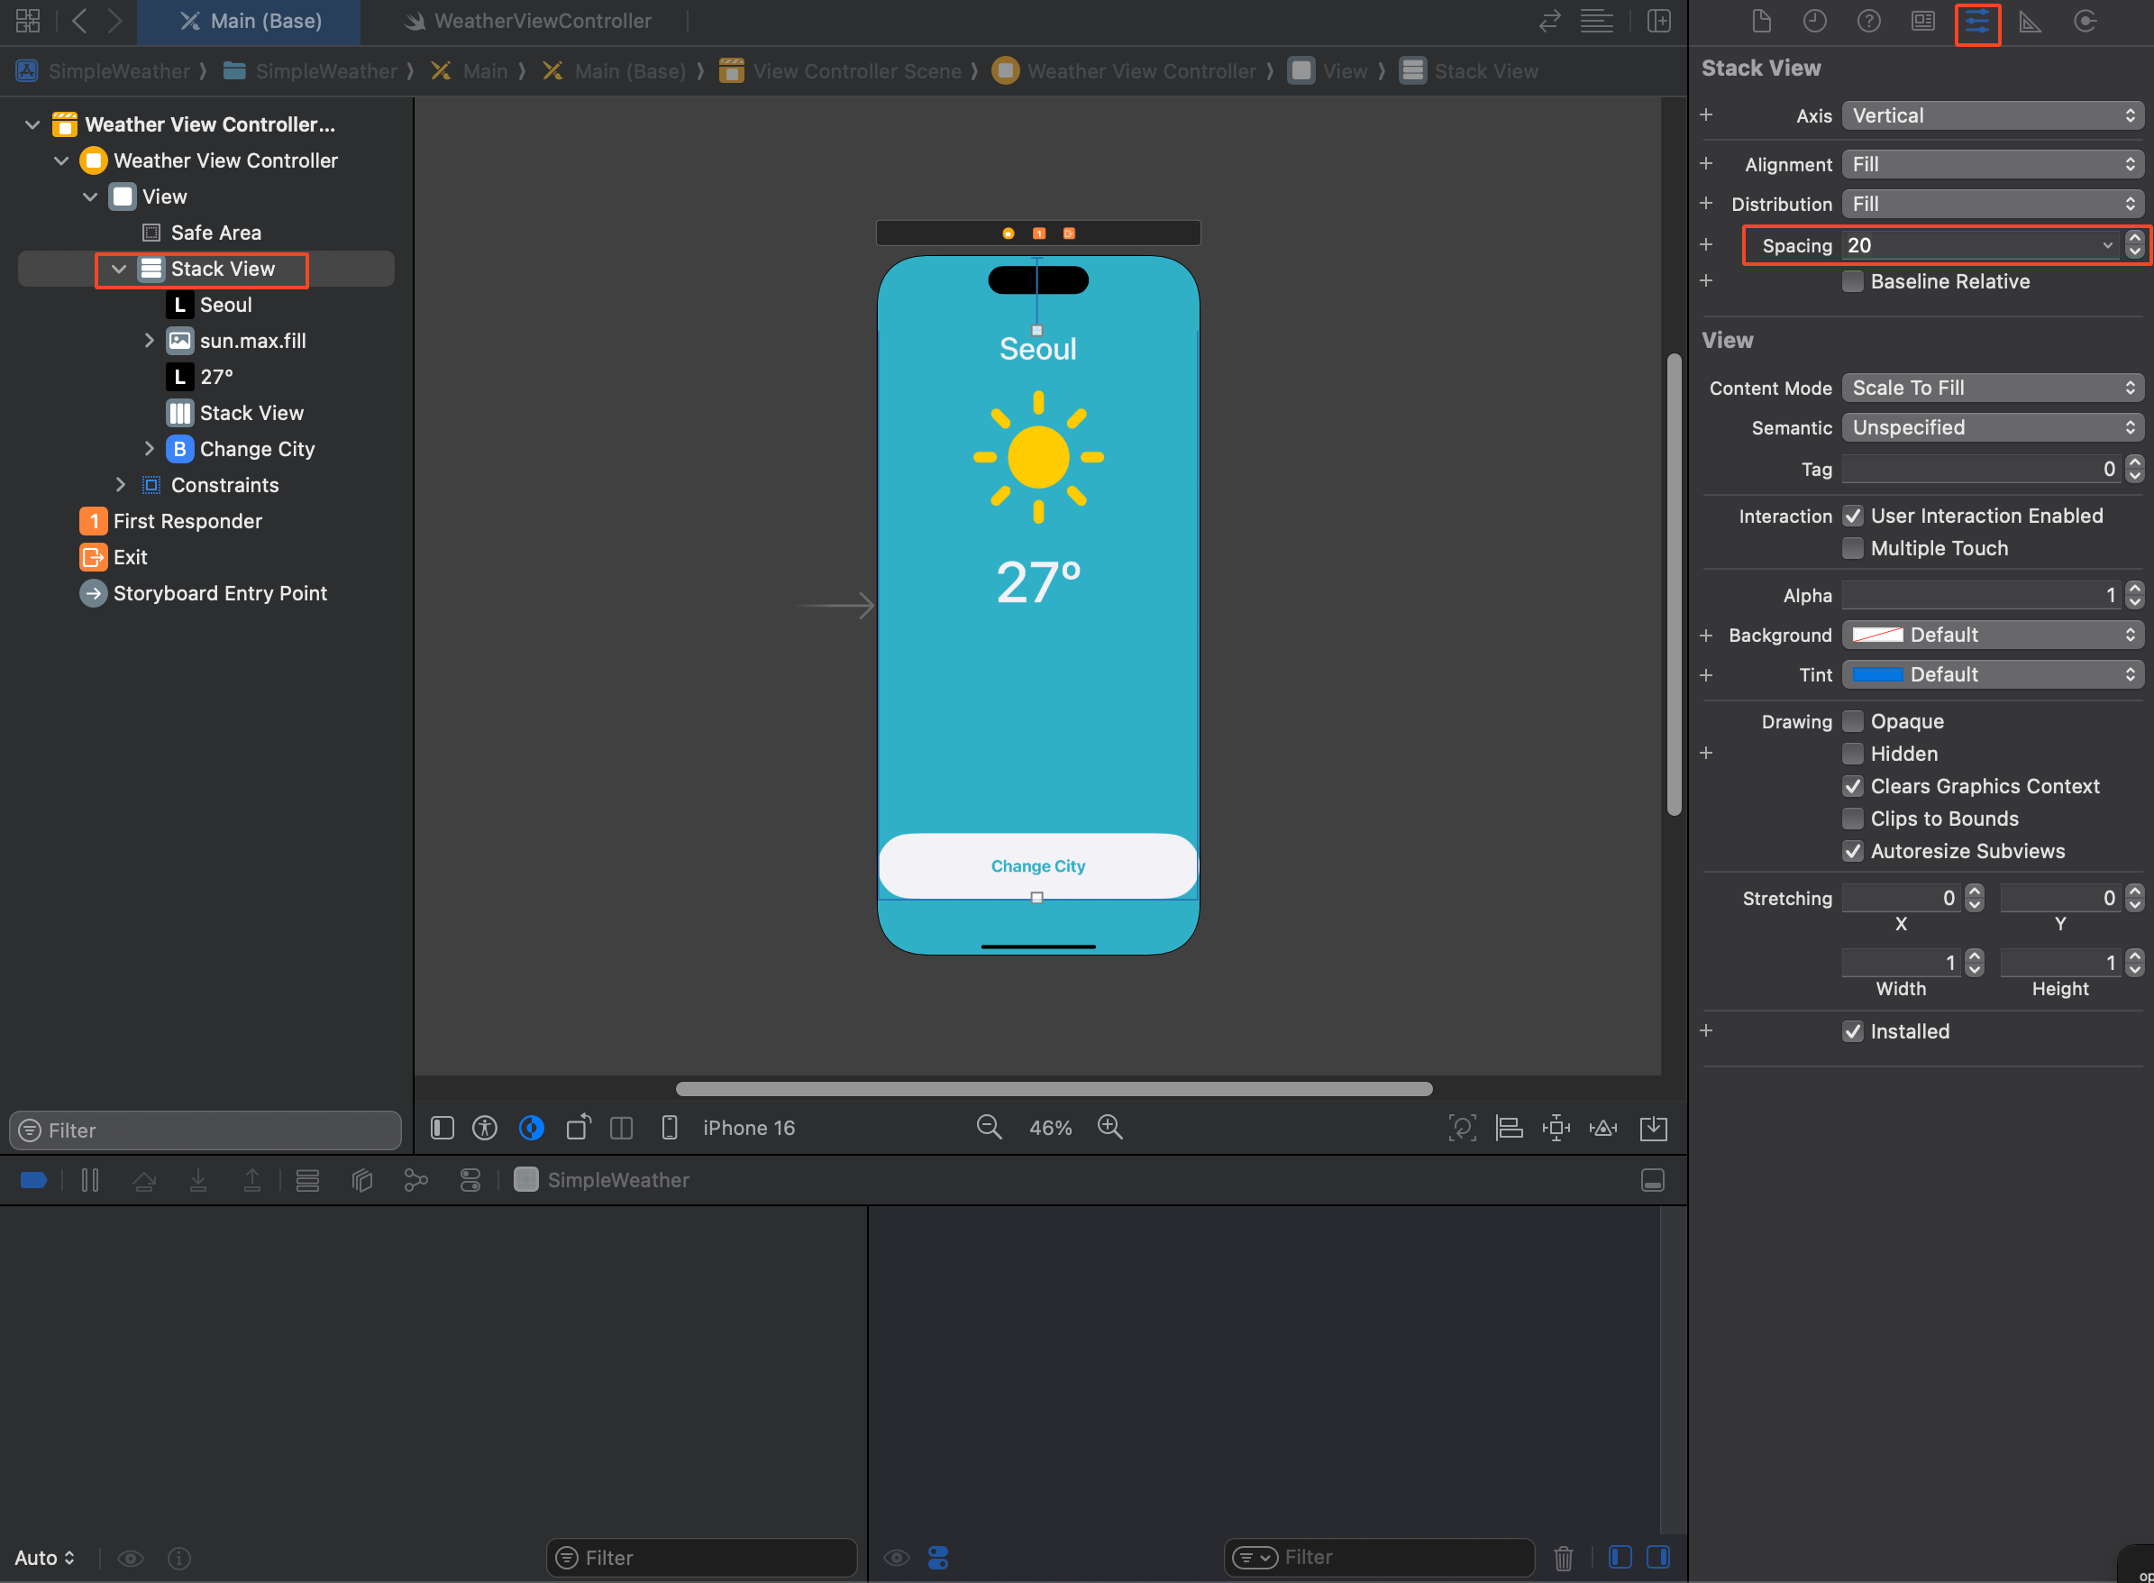Toggle the Clips to Bounds checkbox
The height and width of the screenshot is (1583, 2154).
[1853, 819]
